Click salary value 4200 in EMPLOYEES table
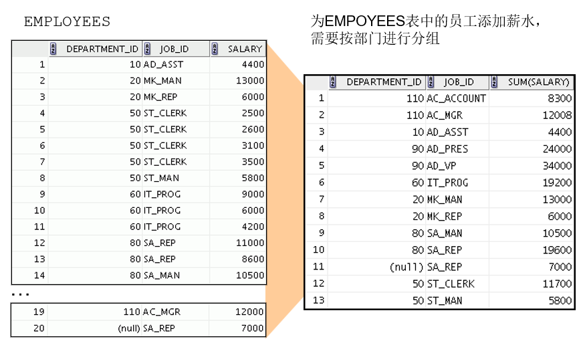 pos(253,227)
